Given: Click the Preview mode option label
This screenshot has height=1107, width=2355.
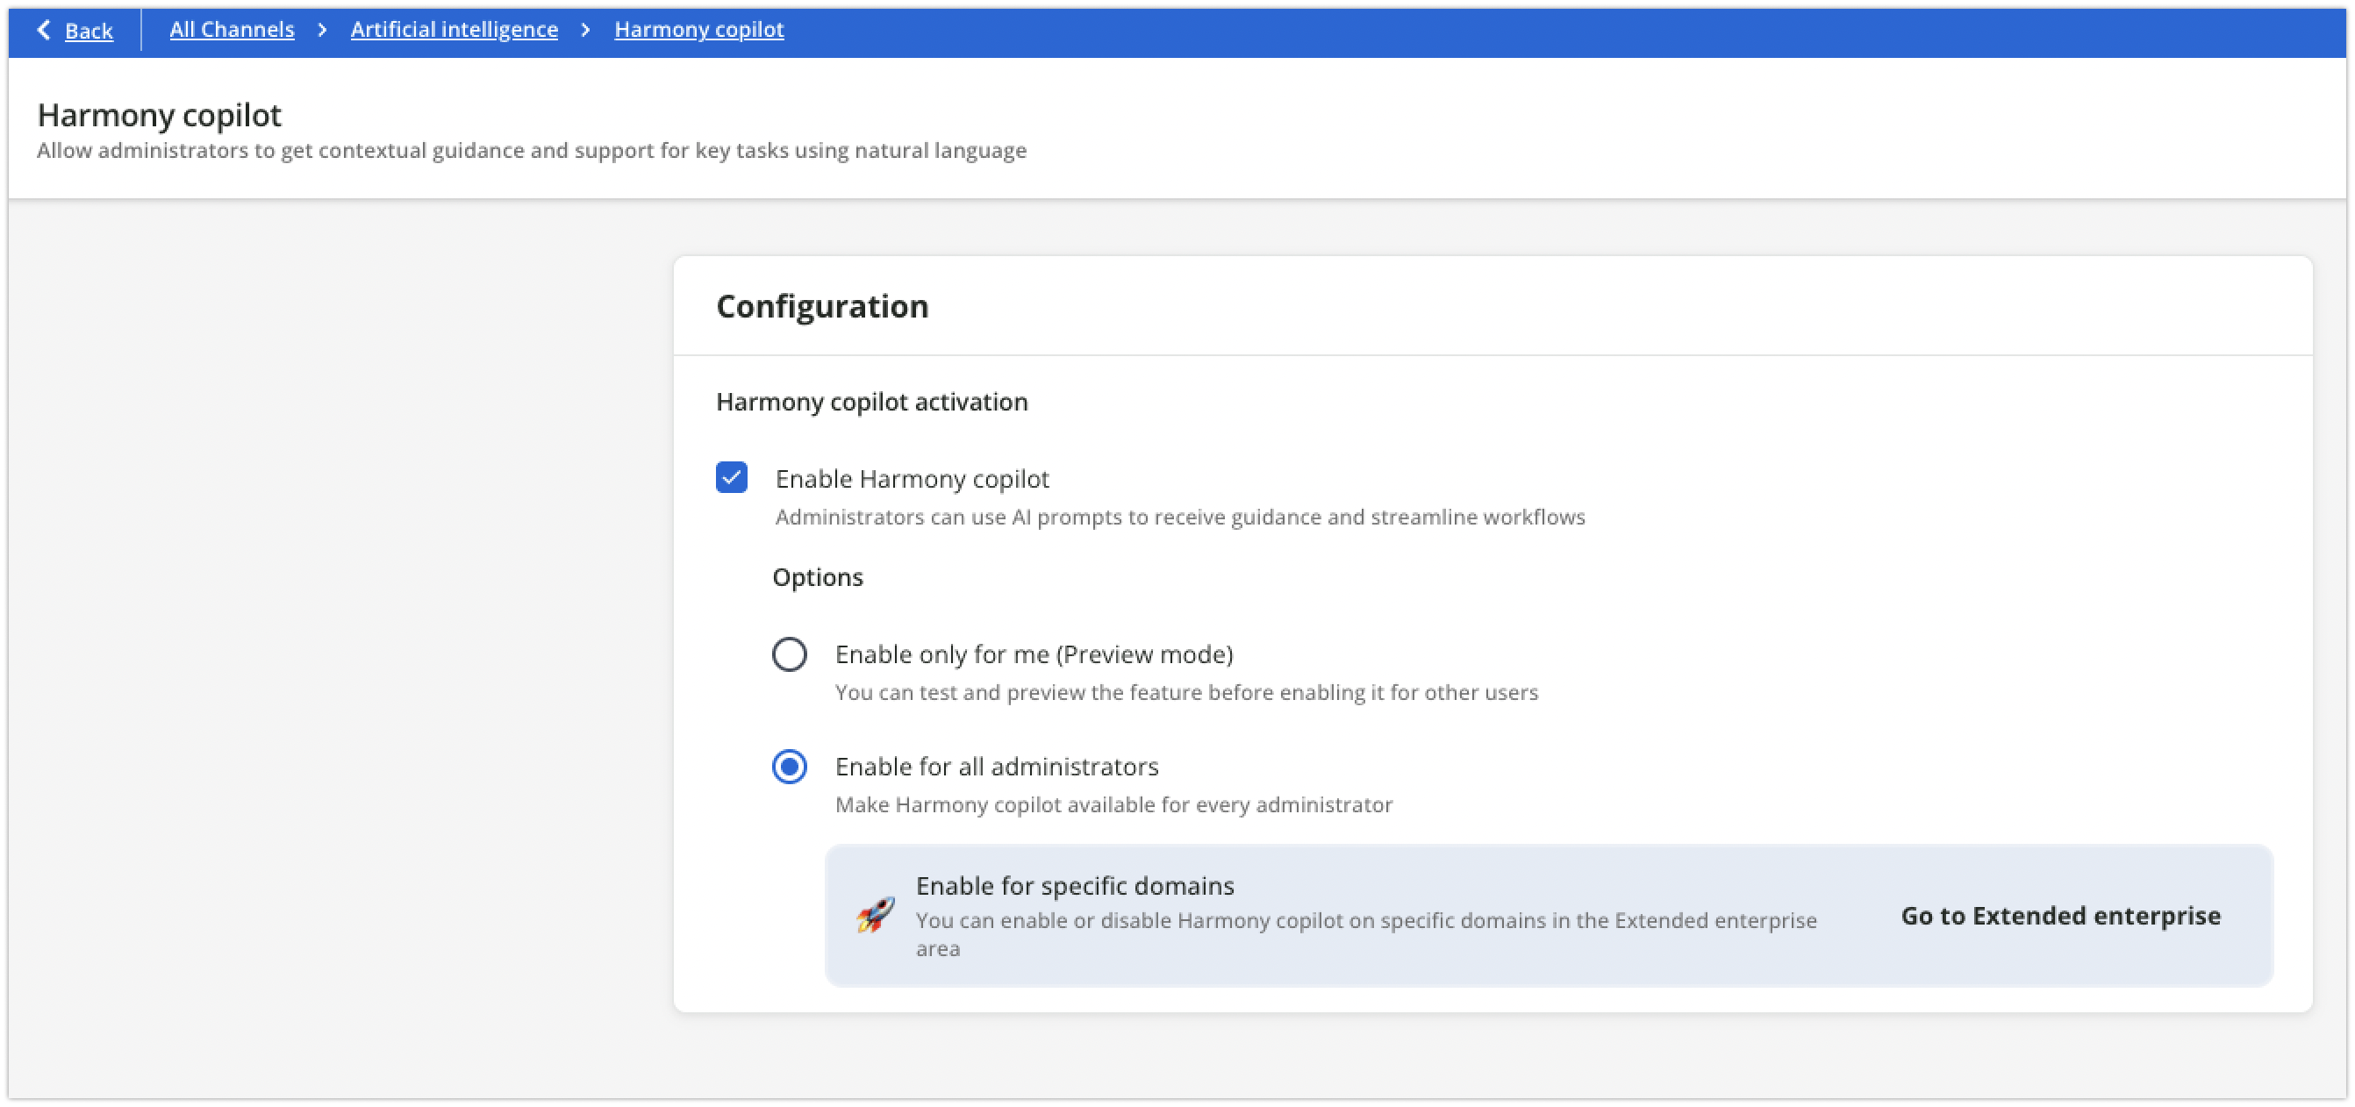Looking at the screenshot, I should (x=1033, y=654).
